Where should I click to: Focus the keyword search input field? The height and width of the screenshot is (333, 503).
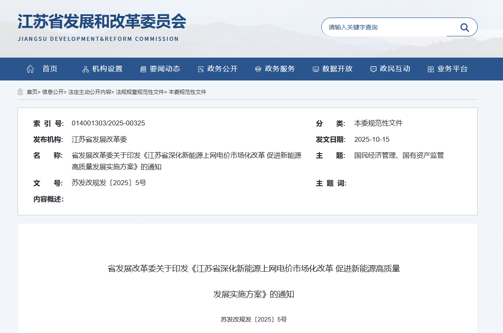388,27
